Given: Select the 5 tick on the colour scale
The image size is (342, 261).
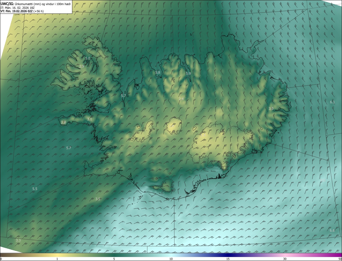Looking at the screenshot, I should click(x=114, y=259).
